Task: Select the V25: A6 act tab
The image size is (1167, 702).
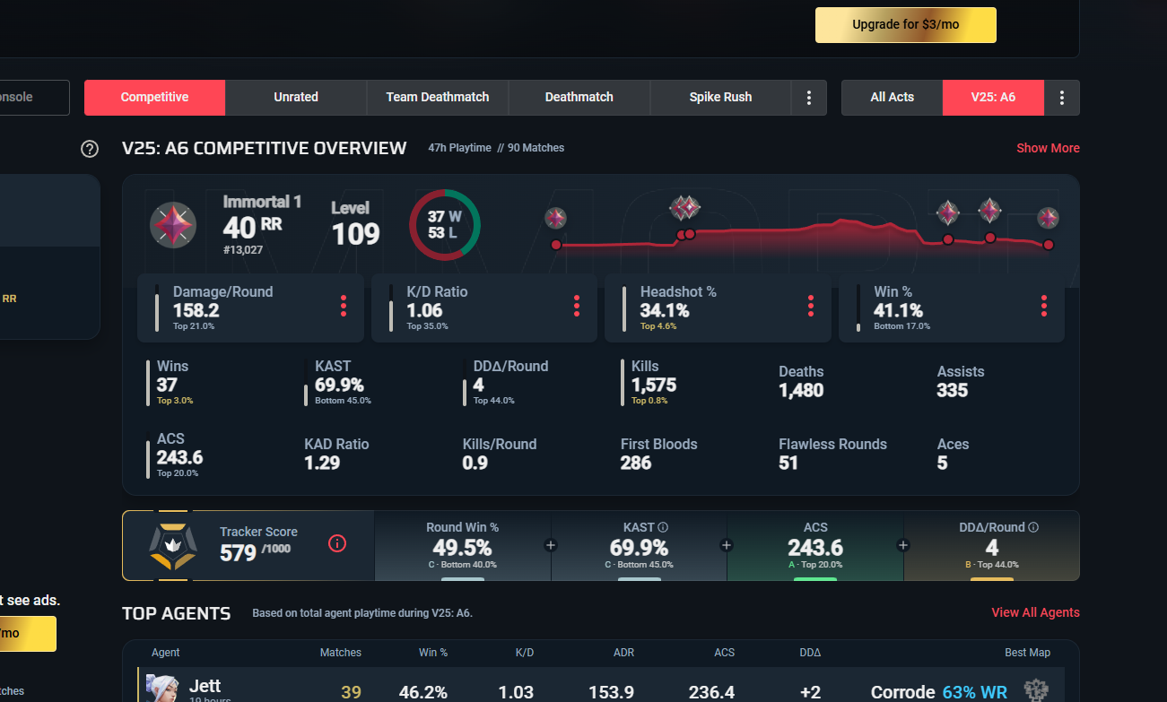Action: tap(993, 98)
